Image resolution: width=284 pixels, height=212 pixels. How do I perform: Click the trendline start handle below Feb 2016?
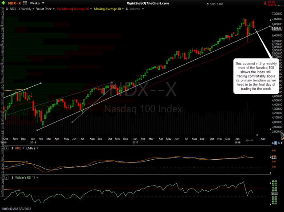[37, 130]
